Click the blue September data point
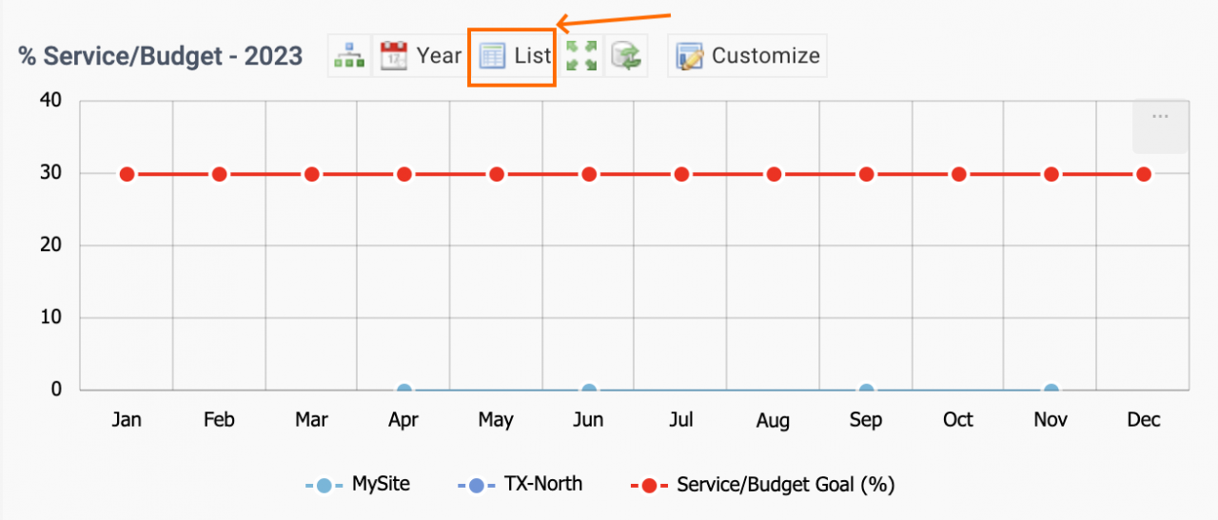Viewport: 1218px width, 520px height. click(866, 390)
